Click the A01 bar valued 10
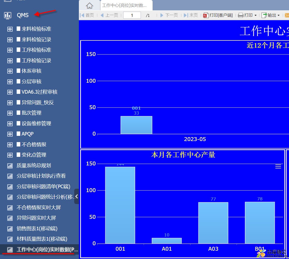289x259 pixels. pos(167,241)
